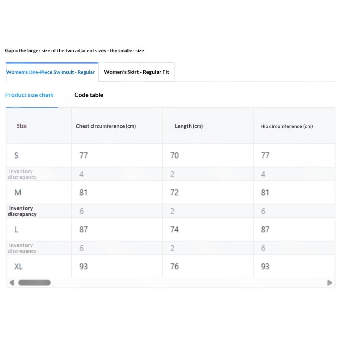This screenshot has width=338, height=338.
Task: Click length value 74 for size L
Action: [174, 230]
